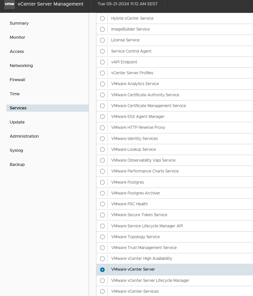Select VMware PSC Health radio button

click(102, 204)
